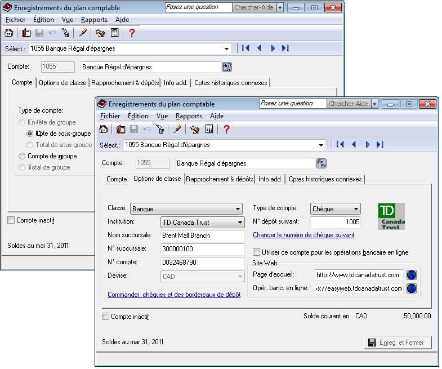442x369 pixels.
Task: Toggle 'Compte inactif' checkbox in front window
Action: [x=105, y=317]
